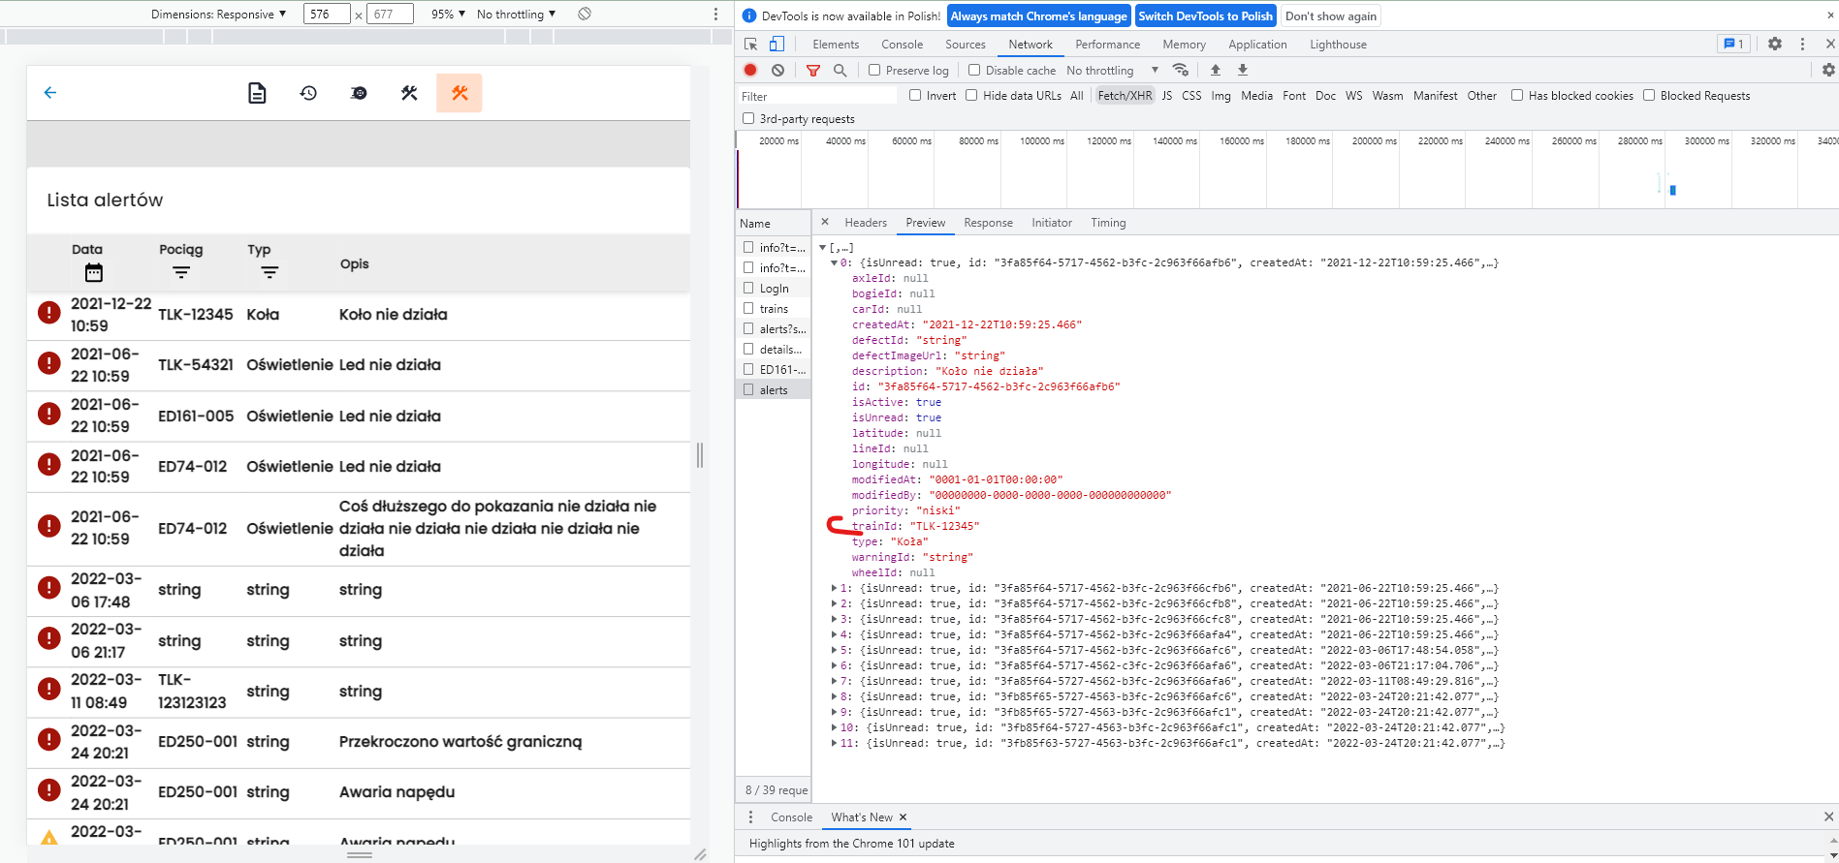Select the highlighted orange tools icon
The image size is (1839, 863).
point(460,93)
